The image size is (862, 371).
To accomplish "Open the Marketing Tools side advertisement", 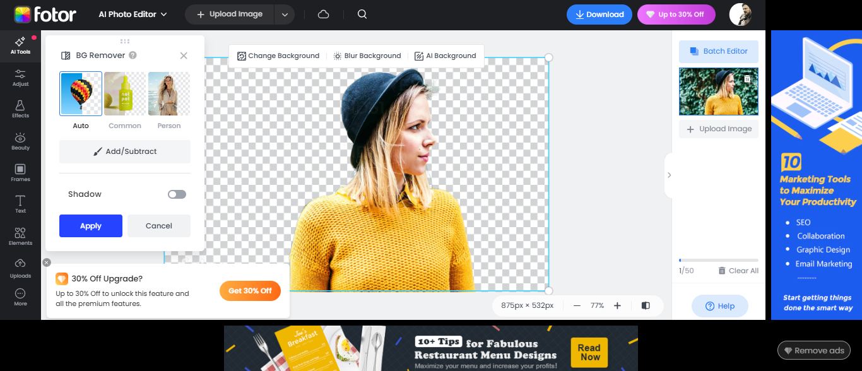I will coord(817,175).
